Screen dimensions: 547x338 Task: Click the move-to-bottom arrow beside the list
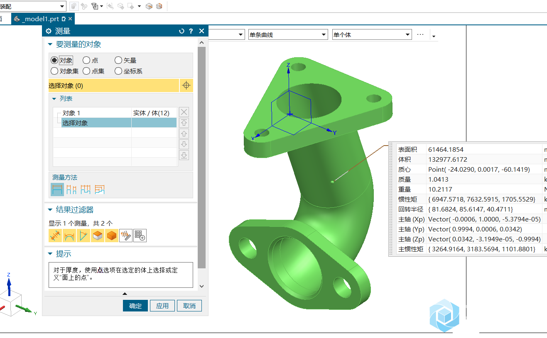point(184,155)
